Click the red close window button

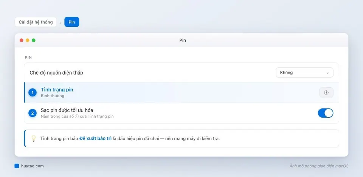click(22, 40)
